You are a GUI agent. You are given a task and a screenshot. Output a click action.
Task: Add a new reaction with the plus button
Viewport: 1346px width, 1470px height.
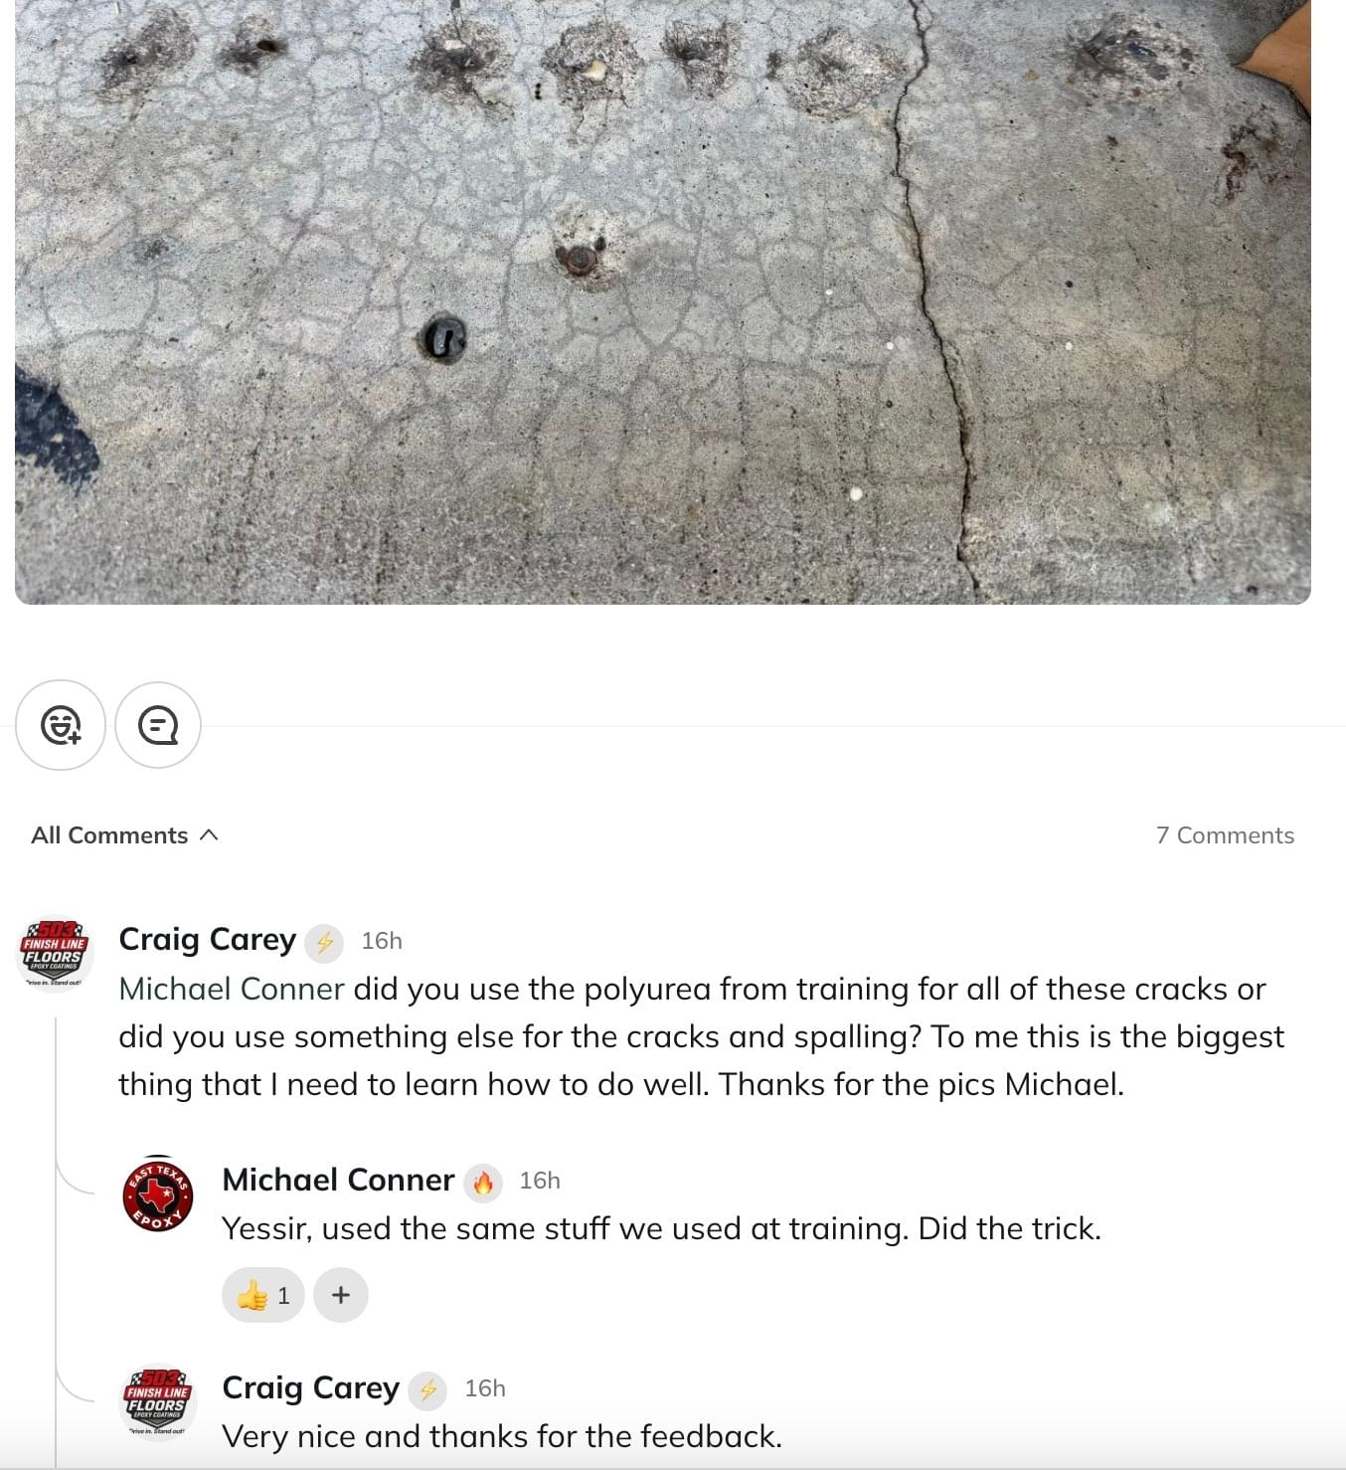341,1295
